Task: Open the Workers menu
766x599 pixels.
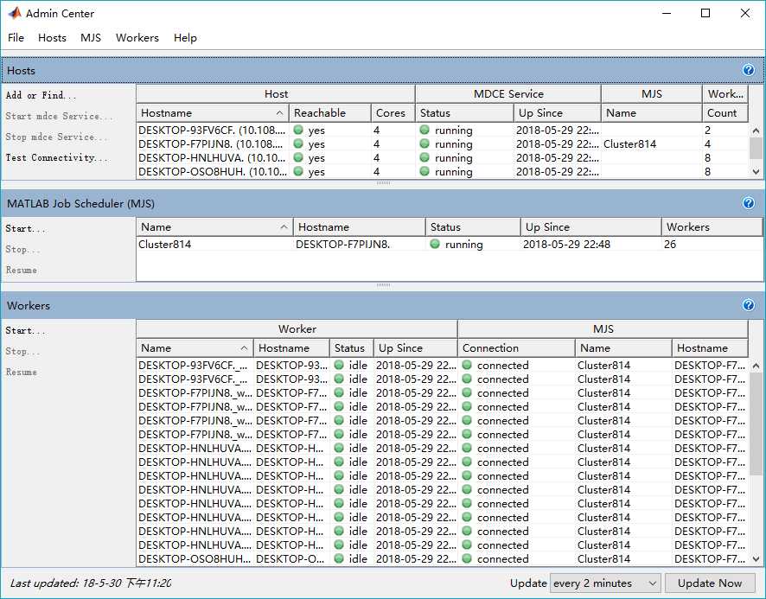Action: pos(137,38)
